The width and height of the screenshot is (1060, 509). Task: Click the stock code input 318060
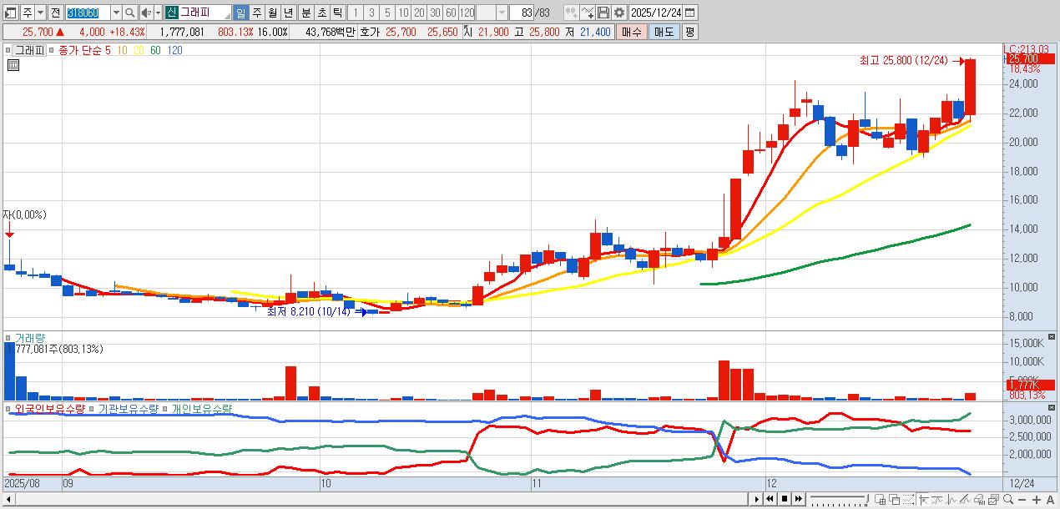click(88, 13)
